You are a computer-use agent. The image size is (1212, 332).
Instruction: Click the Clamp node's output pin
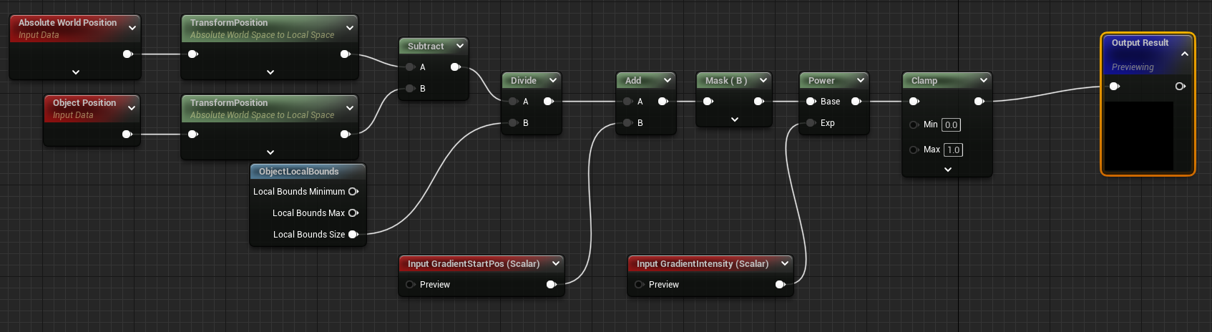click(x=979, y=102)
